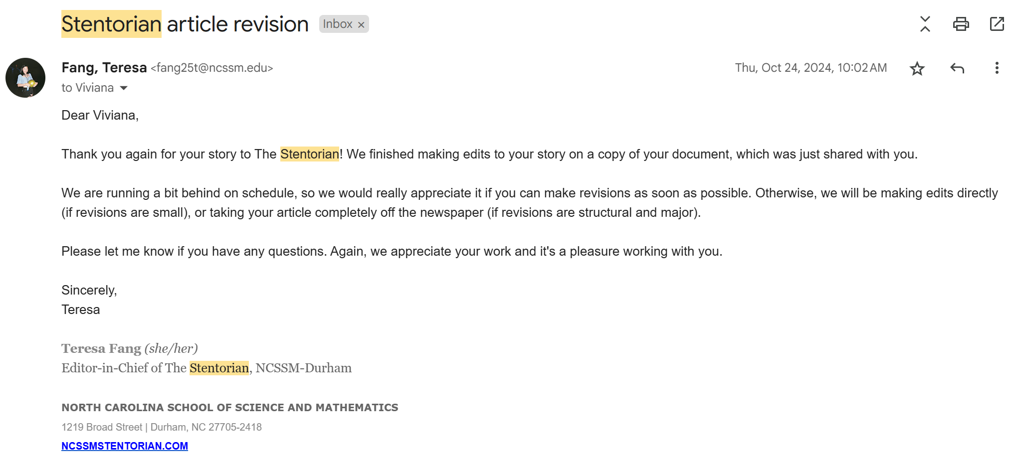
Task: Open the email in a new window
Action: 997,24
